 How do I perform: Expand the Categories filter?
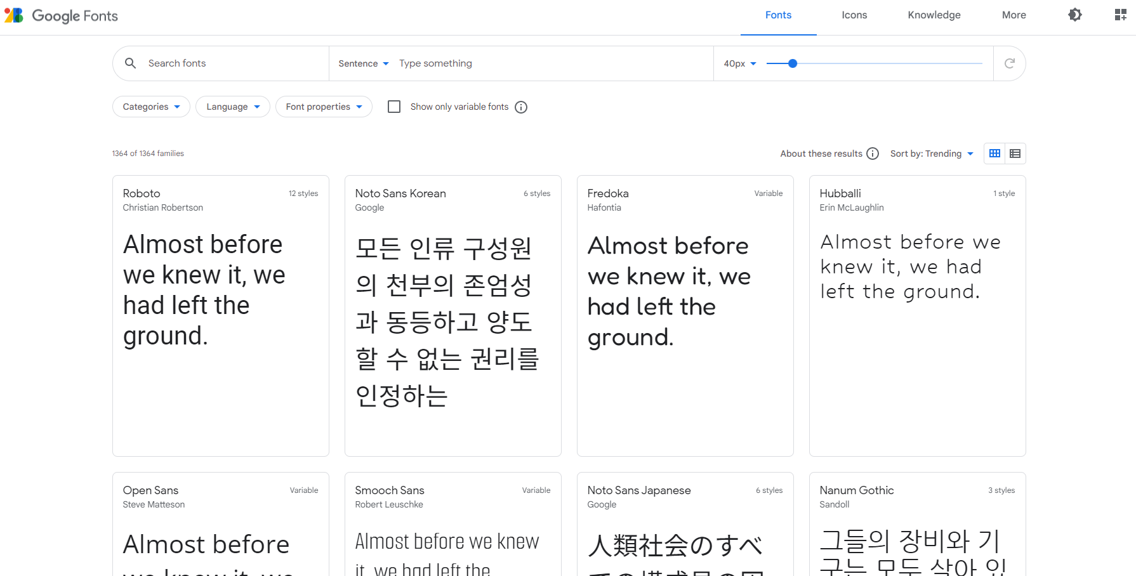(151, 107)
